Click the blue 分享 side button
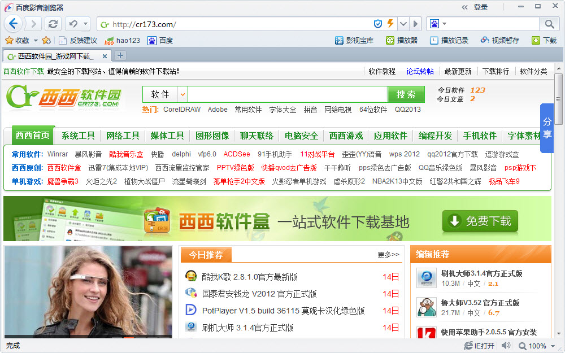This screenshot has width=565, height=353. [x=546, y=128]
